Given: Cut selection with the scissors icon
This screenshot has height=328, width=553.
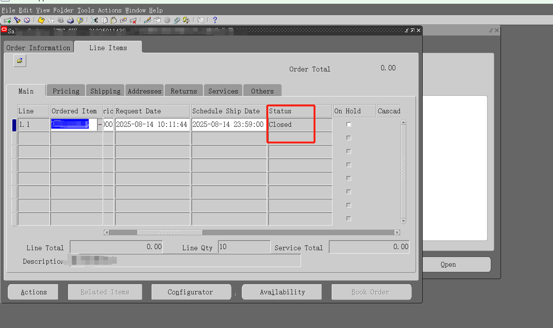Looking at the screenshot, I should click(x=94, y=20).
